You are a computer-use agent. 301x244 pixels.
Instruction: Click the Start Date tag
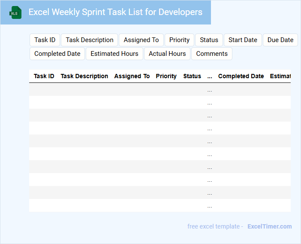pos(243,40)
